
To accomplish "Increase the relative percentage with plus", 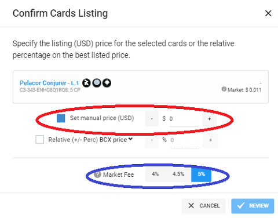I will (x=210, y=140).
